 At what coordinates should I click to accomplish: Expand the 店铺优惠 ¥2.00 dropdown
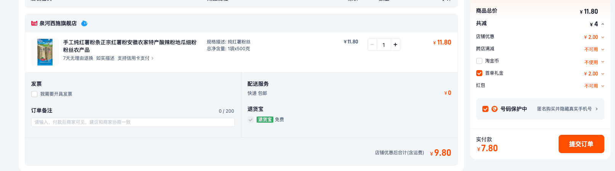(x=603, y=37)
